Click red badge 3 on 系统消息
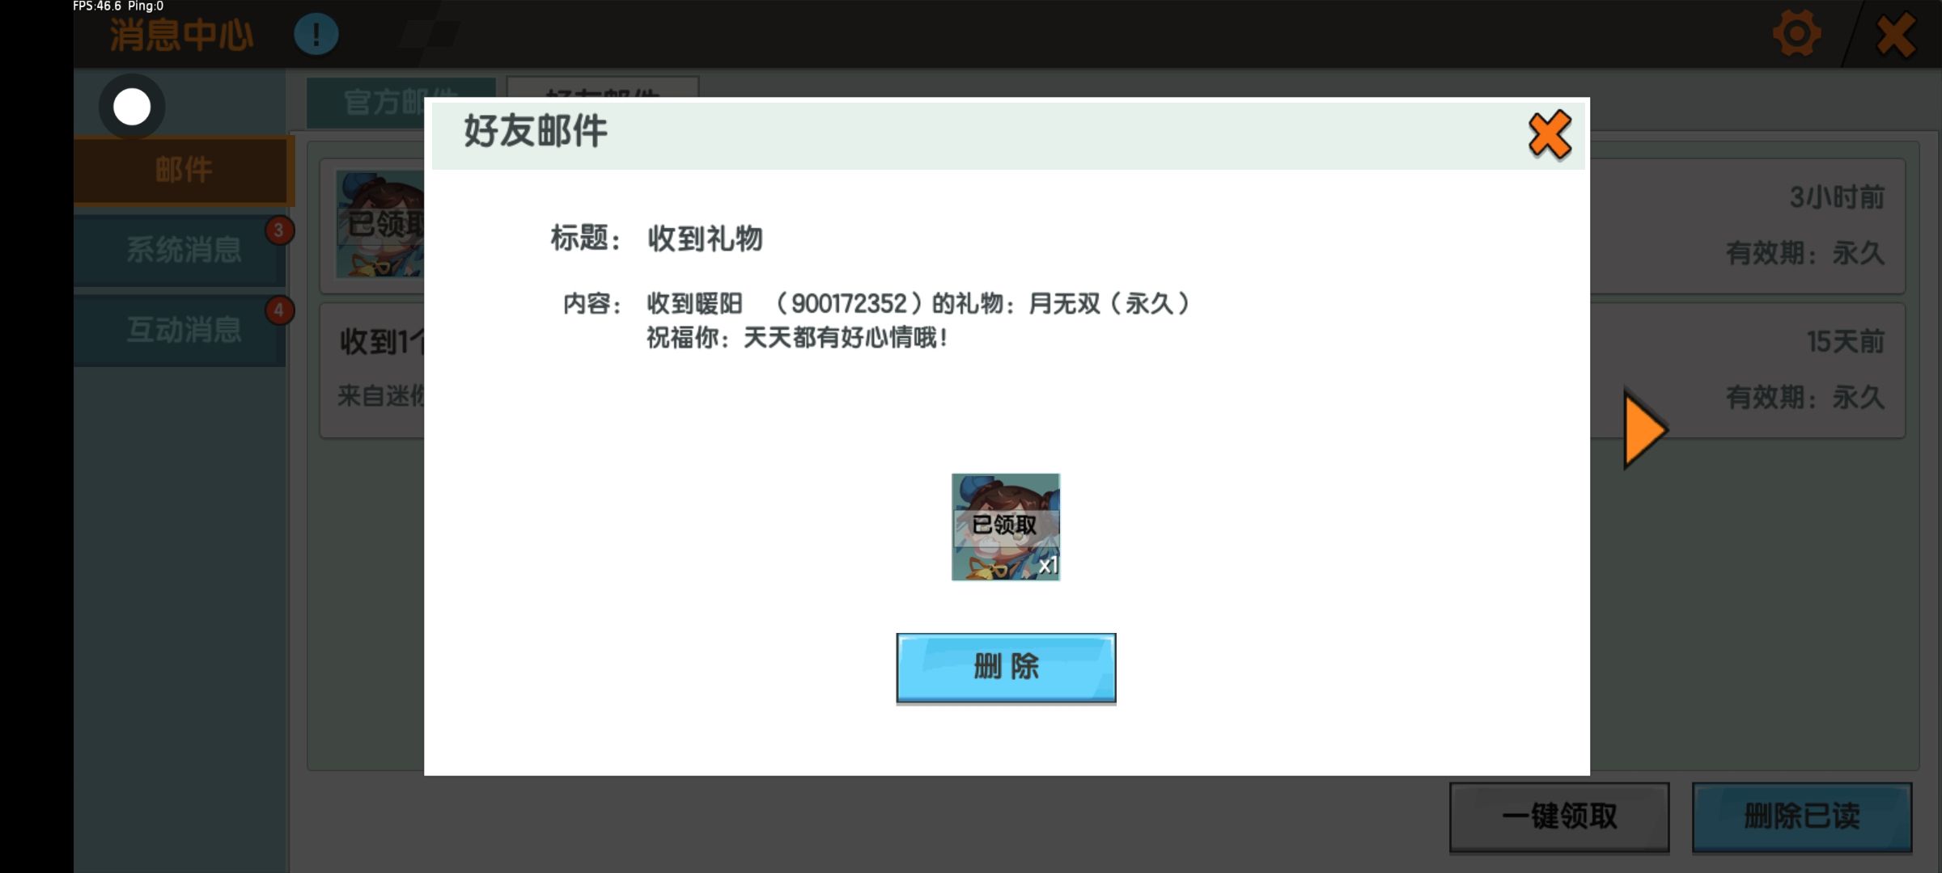 pos(279,230)
